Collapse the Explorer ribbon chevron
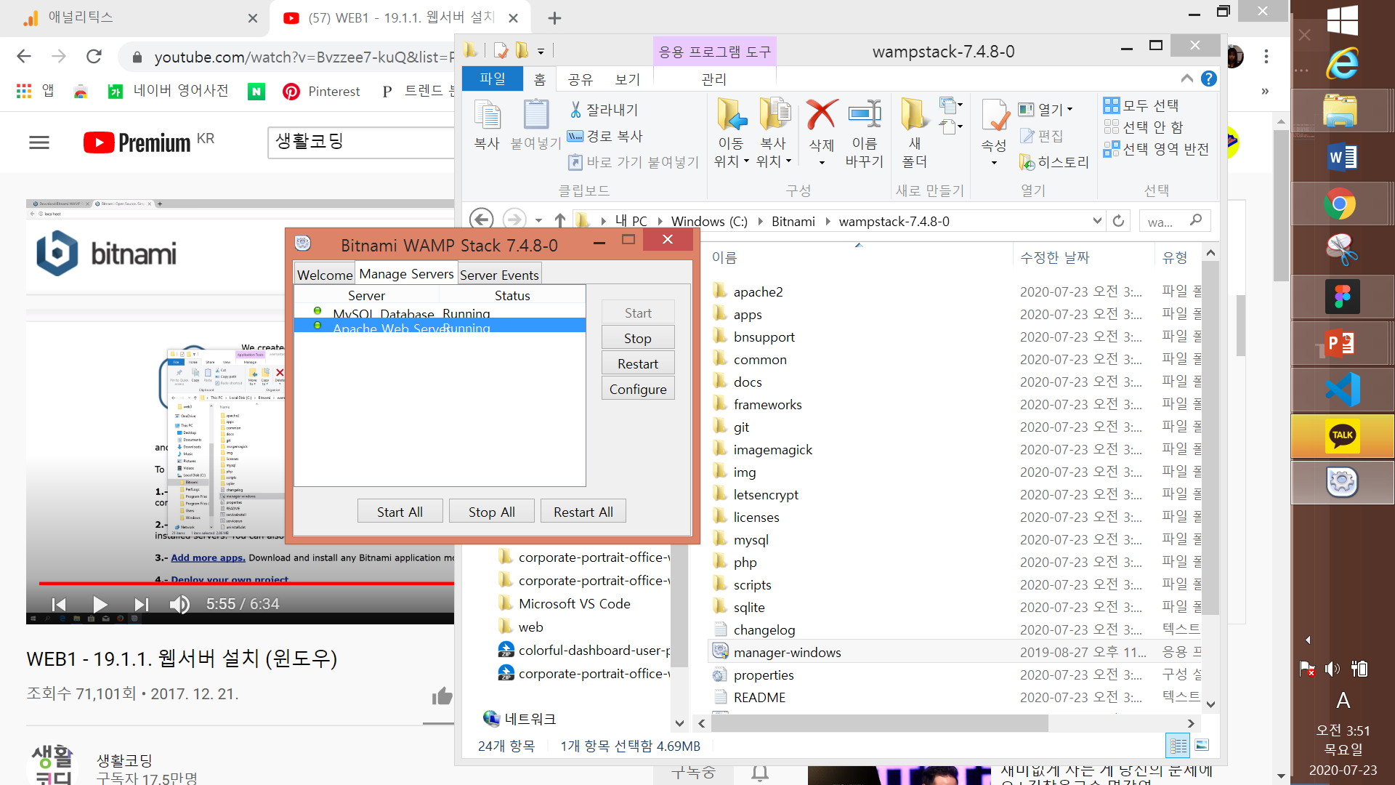The height and width of the screenshot is (785, 1395). click(x=1187, y=78)
